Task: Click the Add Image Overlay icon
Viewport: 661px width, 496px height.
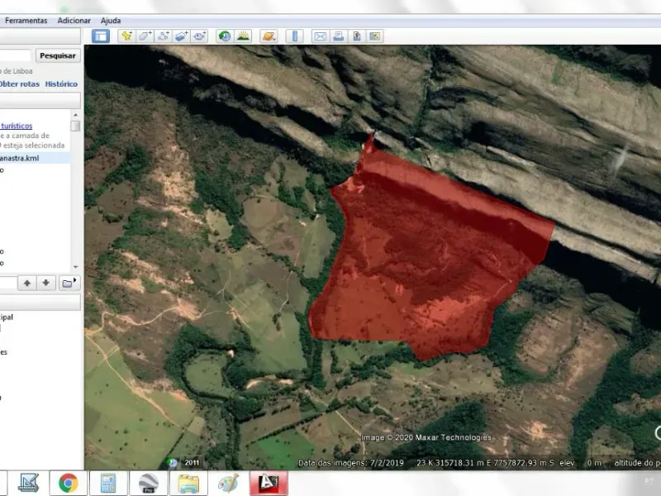Action: tap(182, 36)
